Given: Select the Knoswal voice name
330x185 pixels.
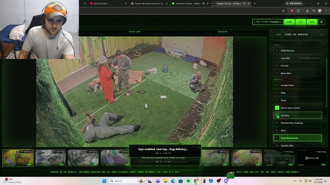Looking at the screenshot, I should click(x=284, y=66).
